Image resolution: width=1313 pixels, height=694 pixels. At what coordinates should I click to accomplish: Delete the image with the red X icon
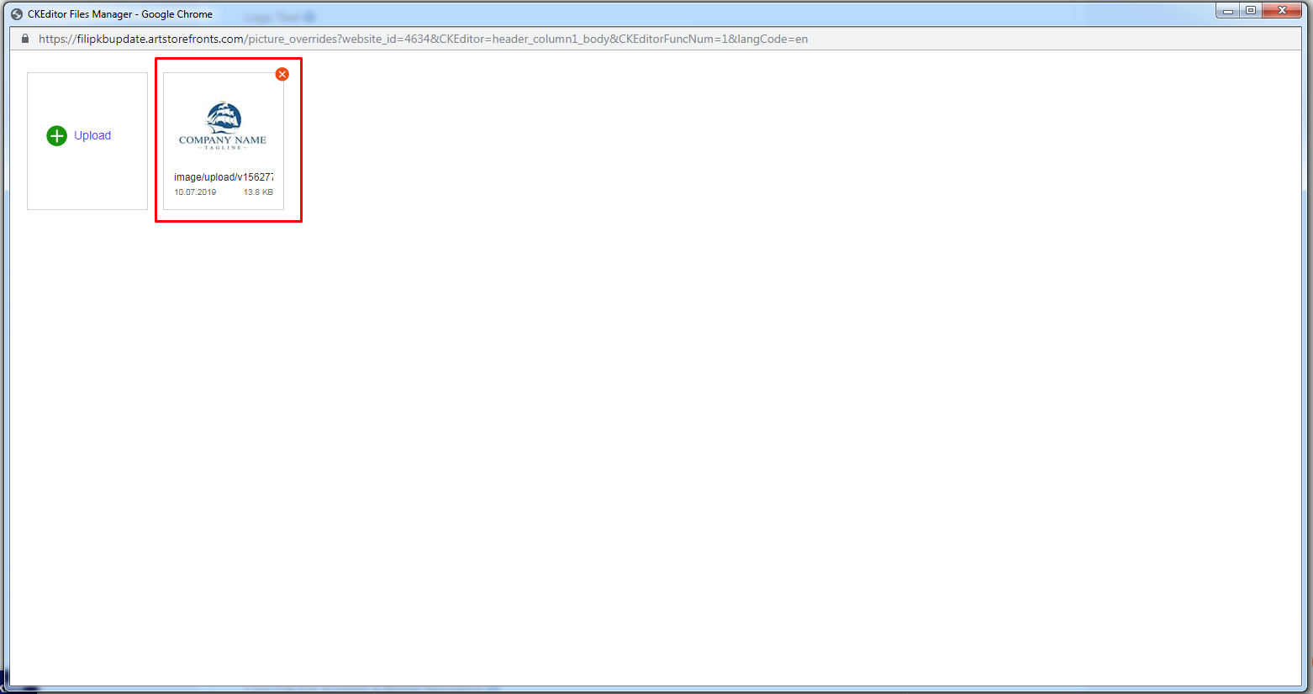282,74
